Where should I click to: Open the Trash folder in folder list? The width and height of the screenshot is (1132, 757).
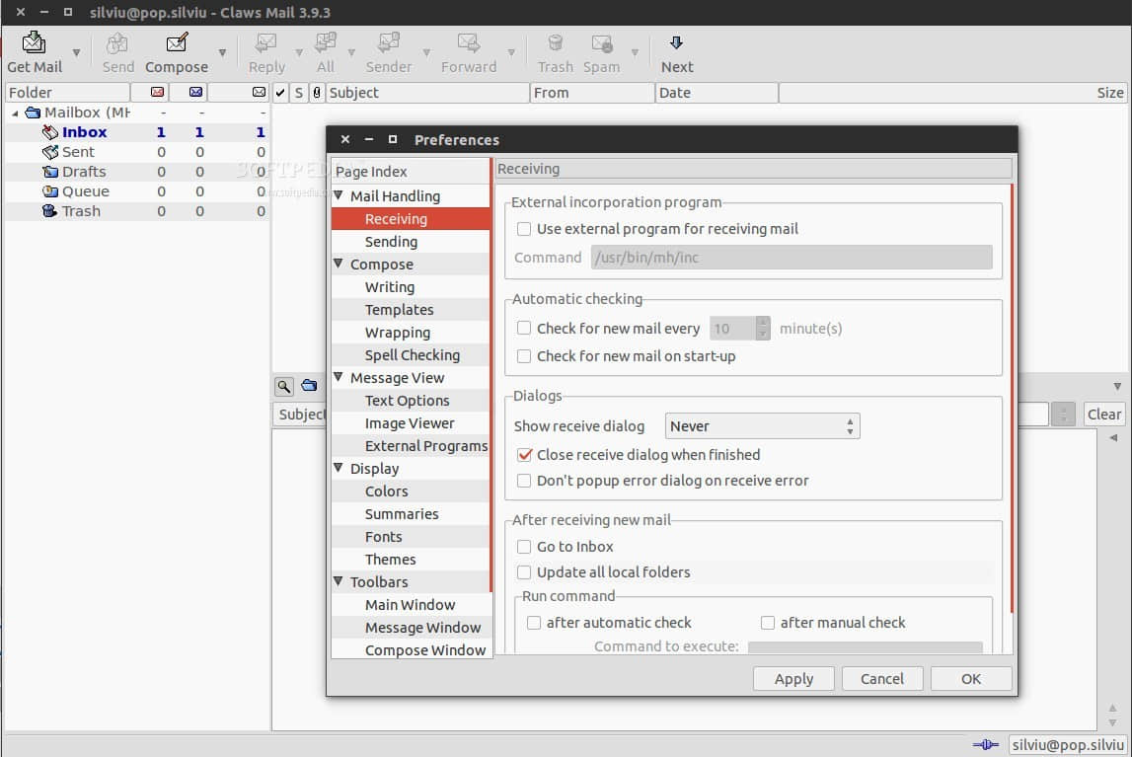pyautogui.click(x=81, y=211)
